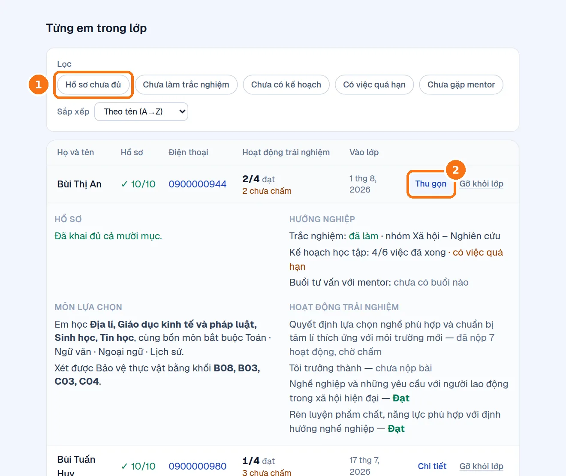
Task: Click the "Xét được Bảo vệ thực vật" line
Action: point(157,375)
